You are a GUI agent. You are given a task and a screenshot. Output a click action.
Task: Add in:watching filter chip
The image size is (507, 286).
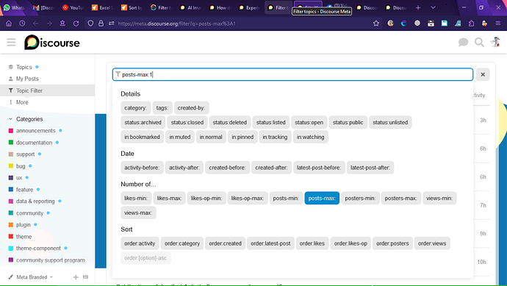310,137
